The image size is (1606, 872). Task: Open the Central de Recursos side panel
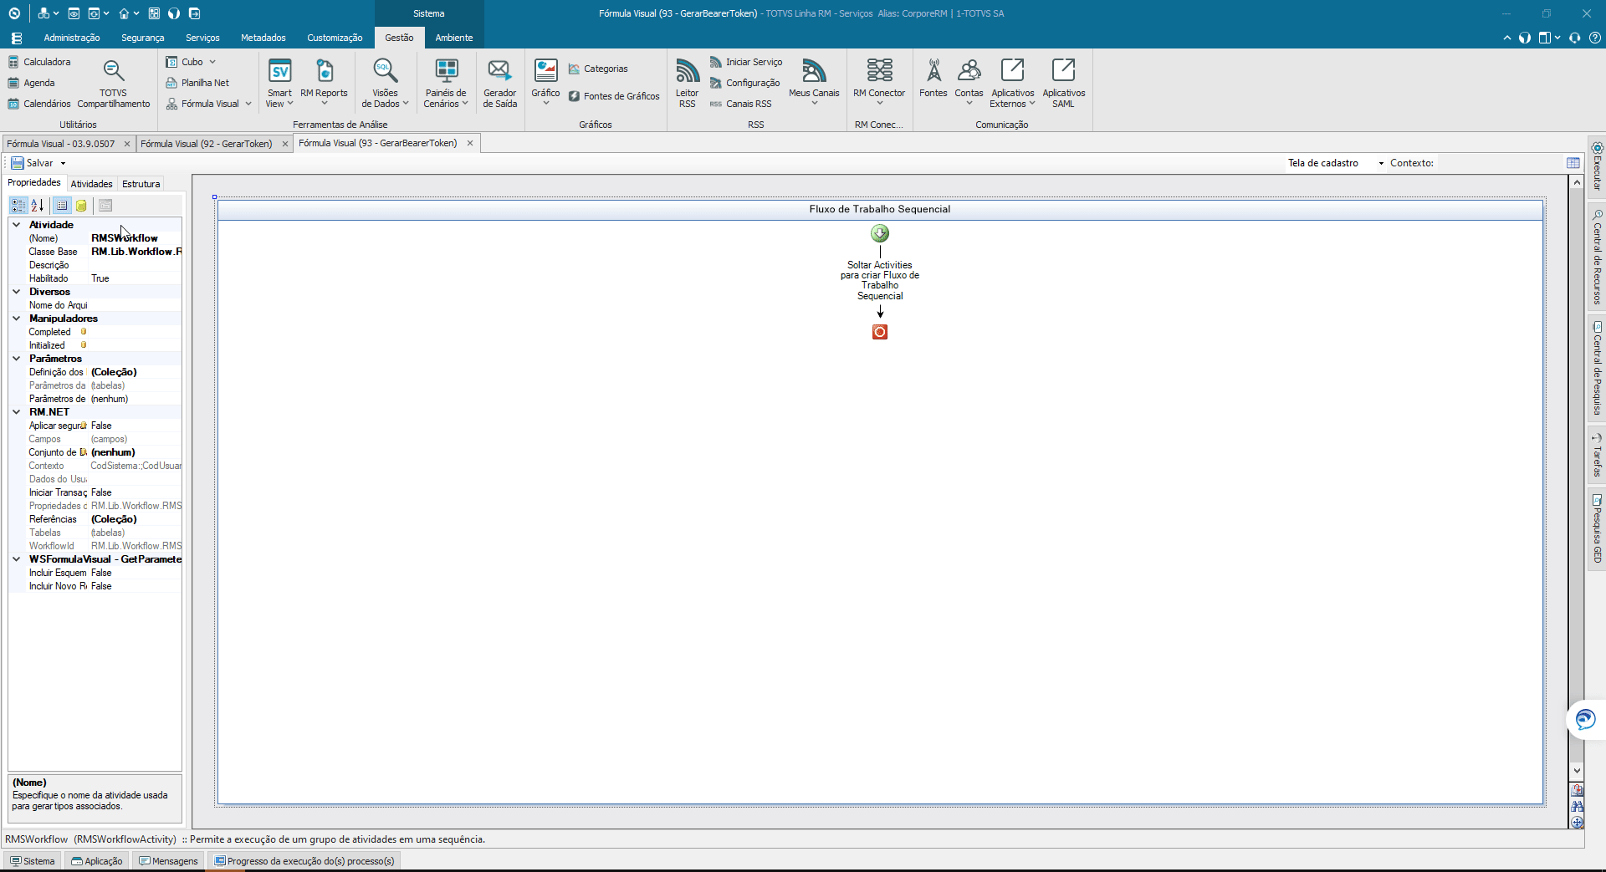coord(1597,257)
